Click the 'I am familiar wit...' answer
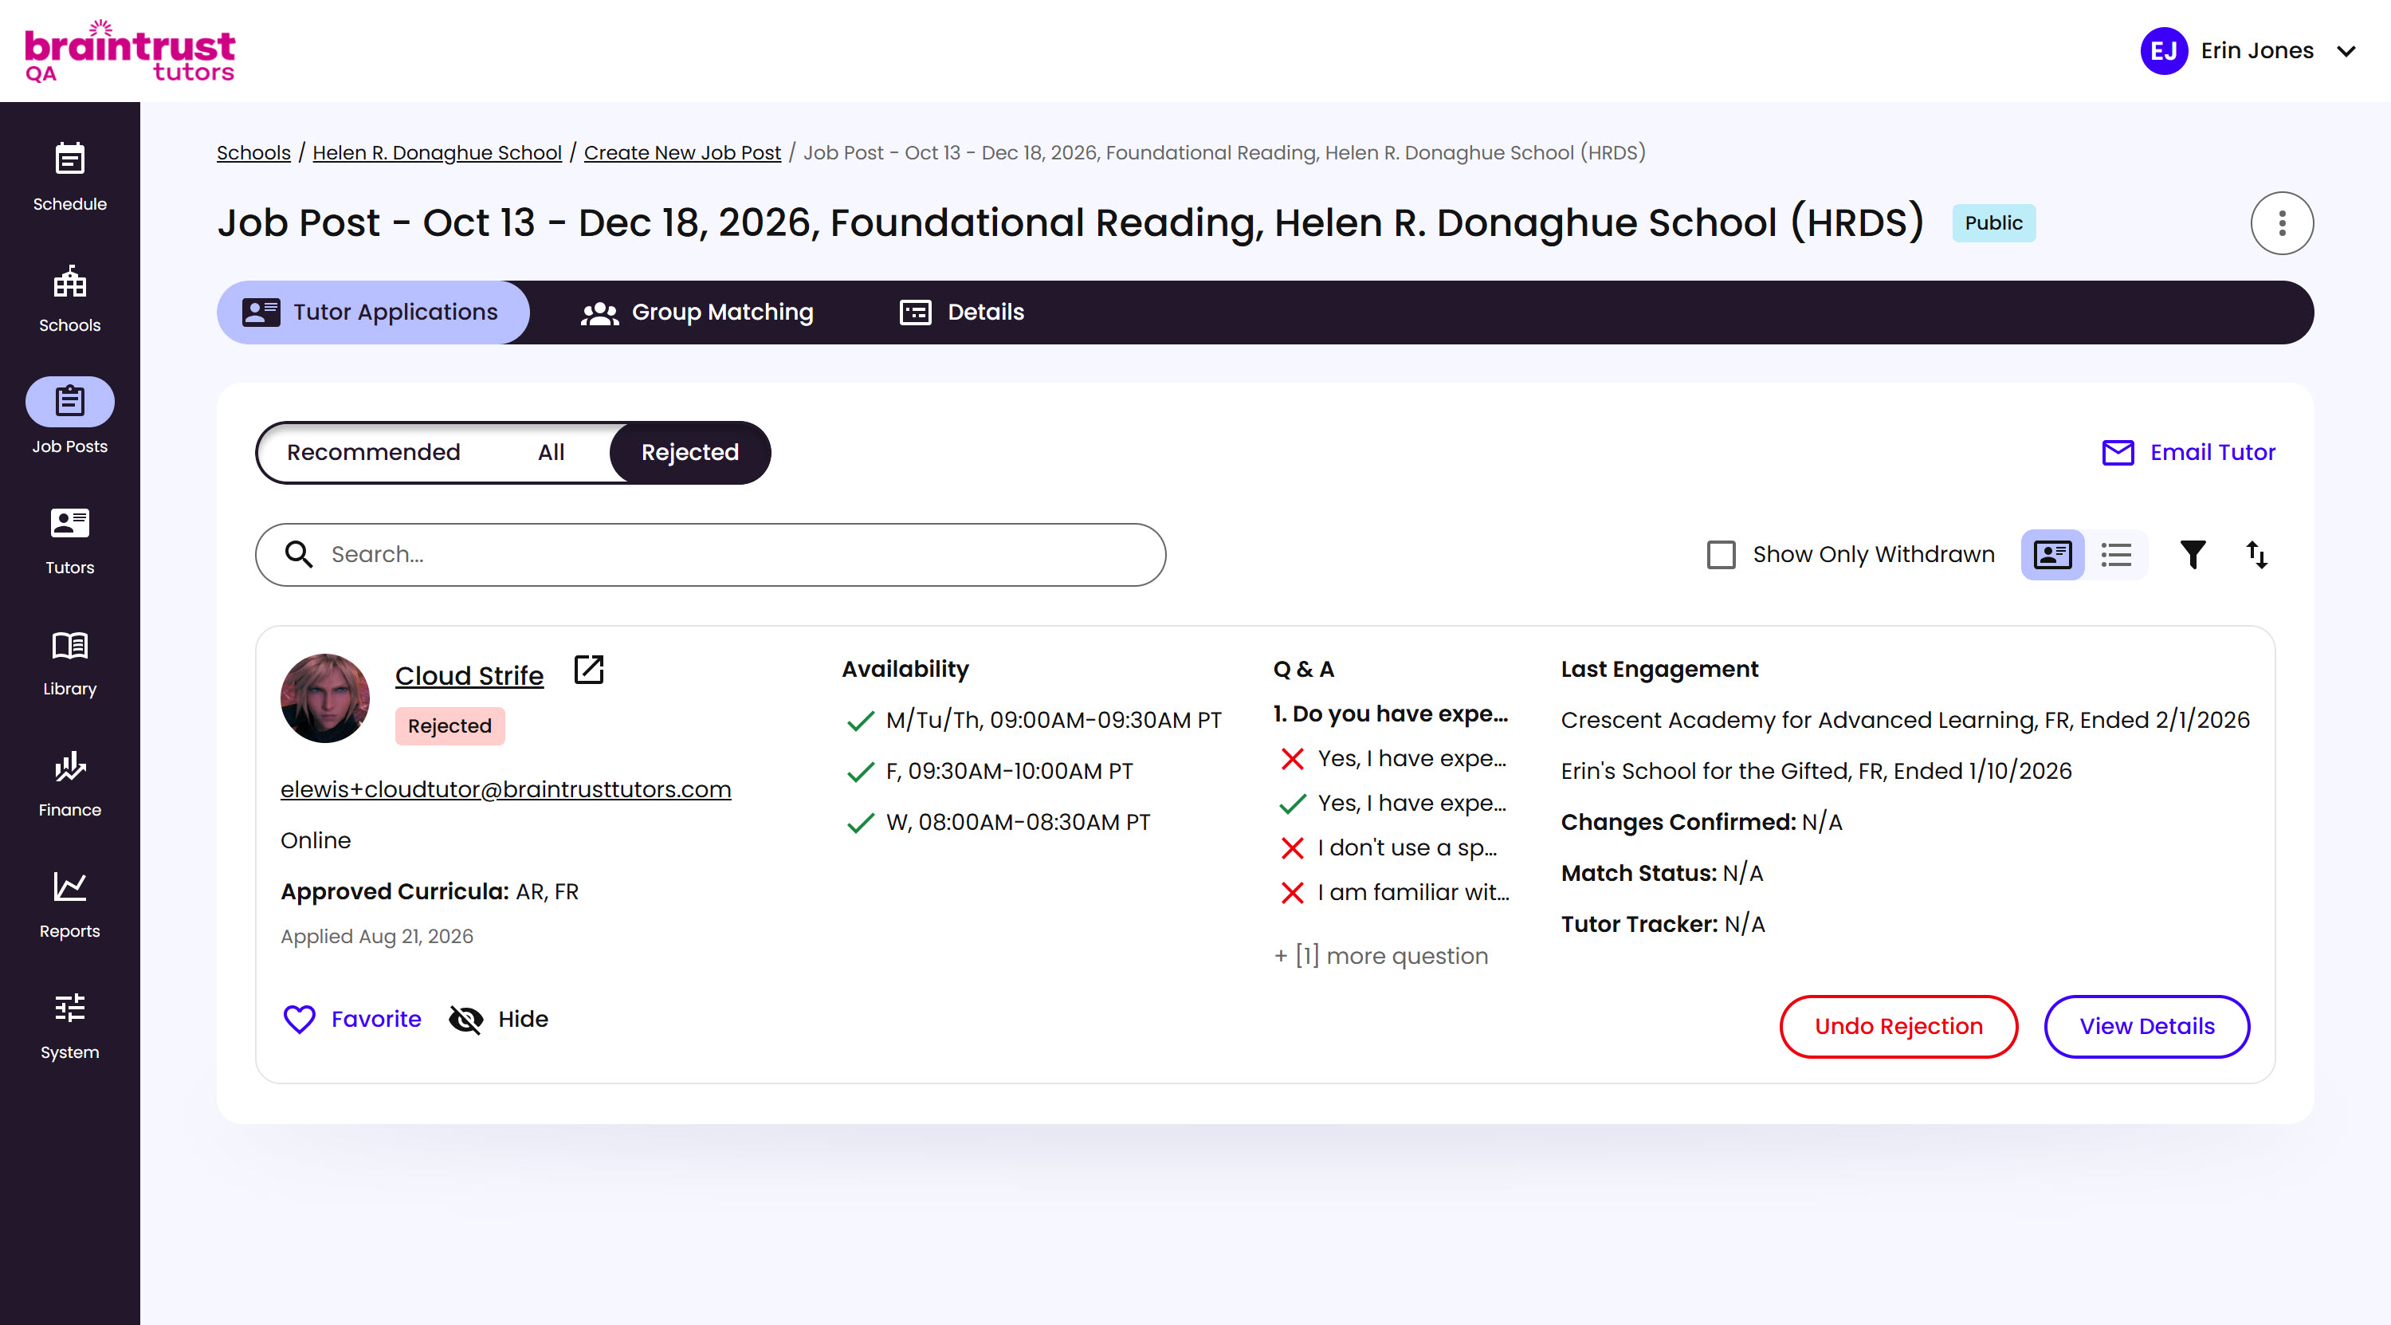Image resolution: width=2391 pixels, height=1325 pixels. pyautogui.click(x=1414, y=892)
